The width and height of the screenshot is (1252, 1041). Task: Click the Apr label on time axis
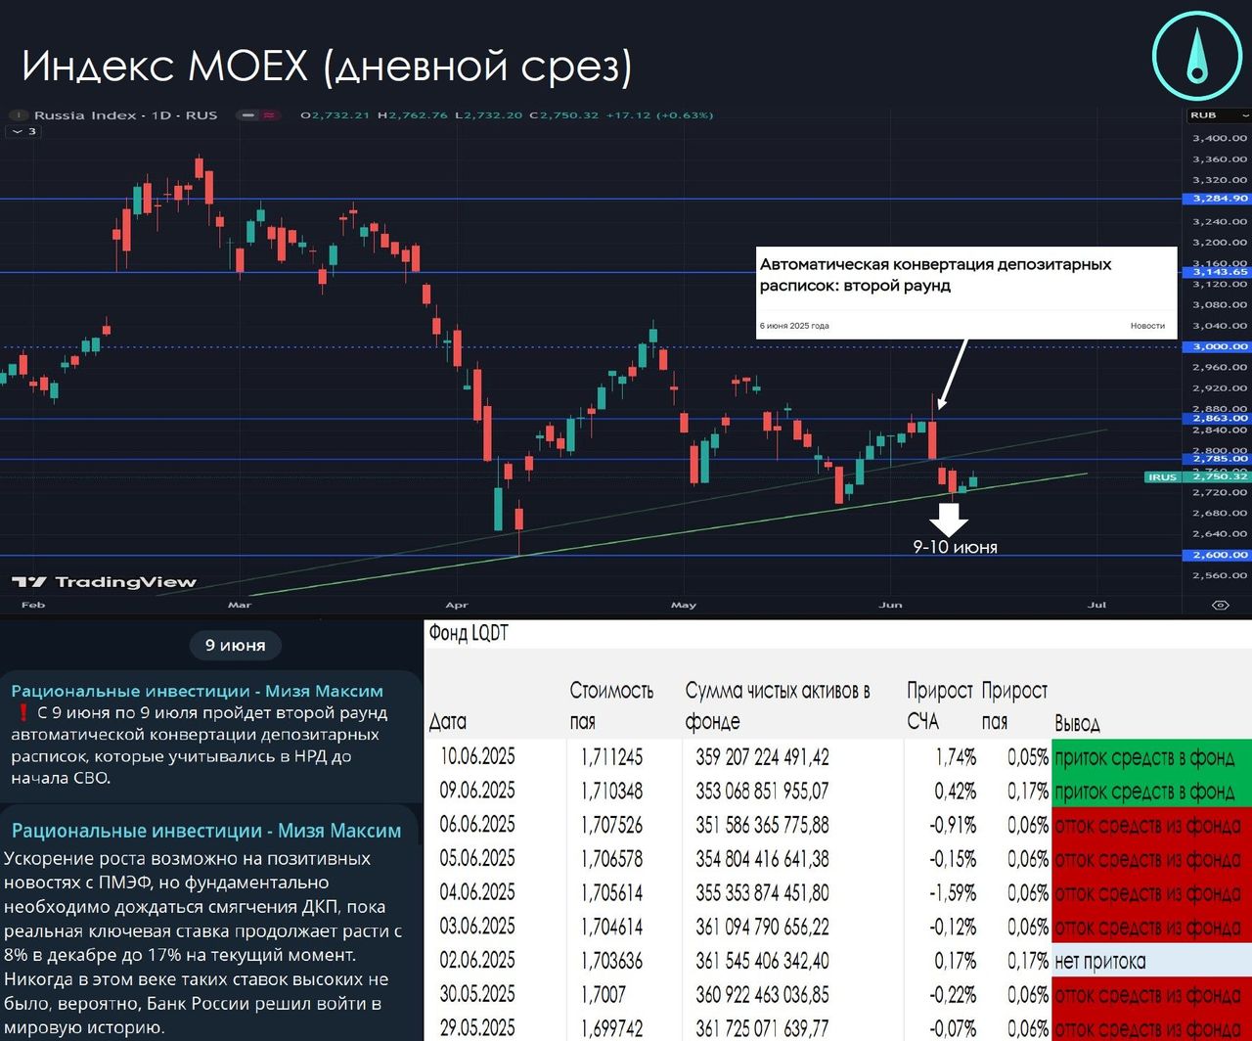click(457, 605)
